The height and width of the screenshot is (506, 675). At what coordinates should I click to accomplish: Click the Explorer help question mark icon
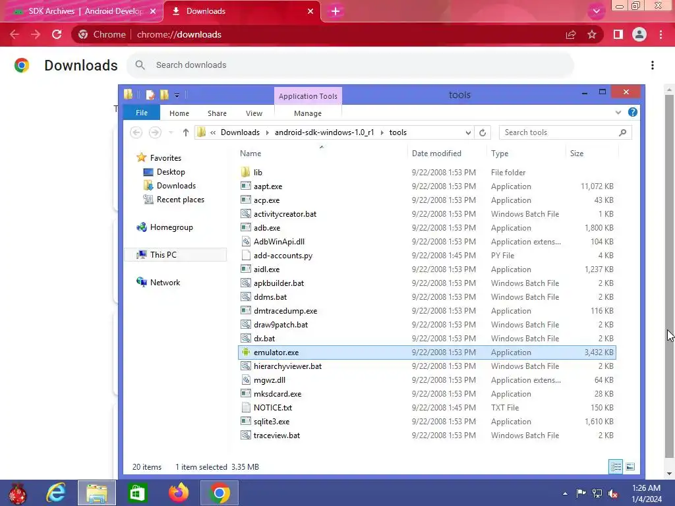pyautogui.click(x=632, y=112)
